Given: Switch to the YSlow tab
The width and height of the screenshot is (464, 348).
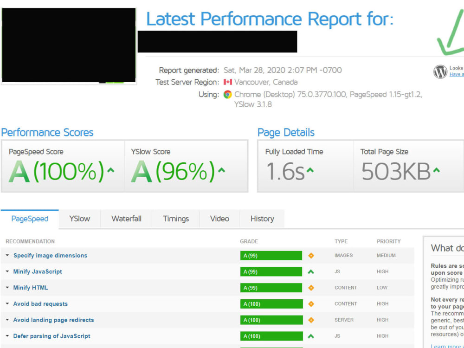Looking at the screenshot, I should [80, 219].
